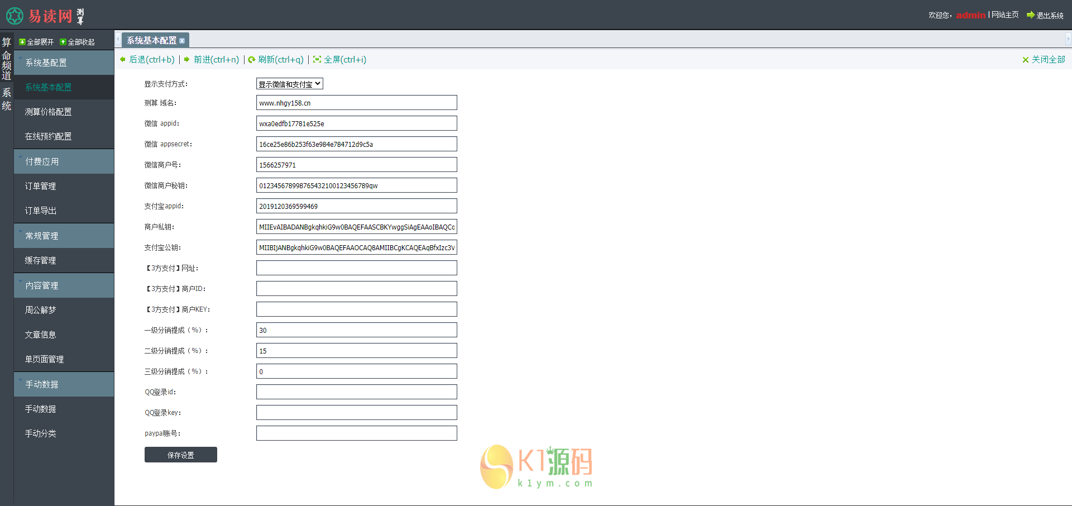Click the 保存设置 button
Screen dimensions: 1072x506
(x=180, y=455)
